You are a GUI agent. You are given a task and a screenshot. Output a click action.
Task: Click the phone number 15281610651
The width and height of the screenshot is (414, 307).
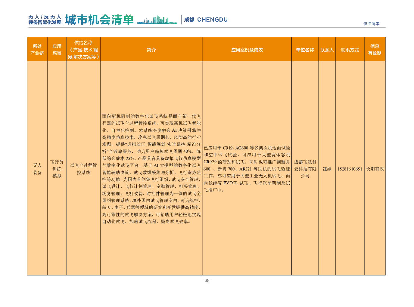coord(350,169)
